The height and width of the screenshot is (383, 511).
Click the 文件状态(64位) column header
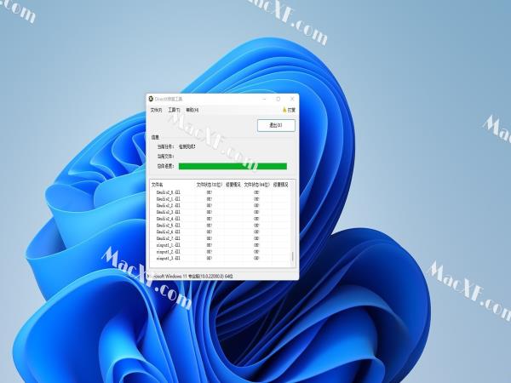pyautogui.click(x=257, y=185)
